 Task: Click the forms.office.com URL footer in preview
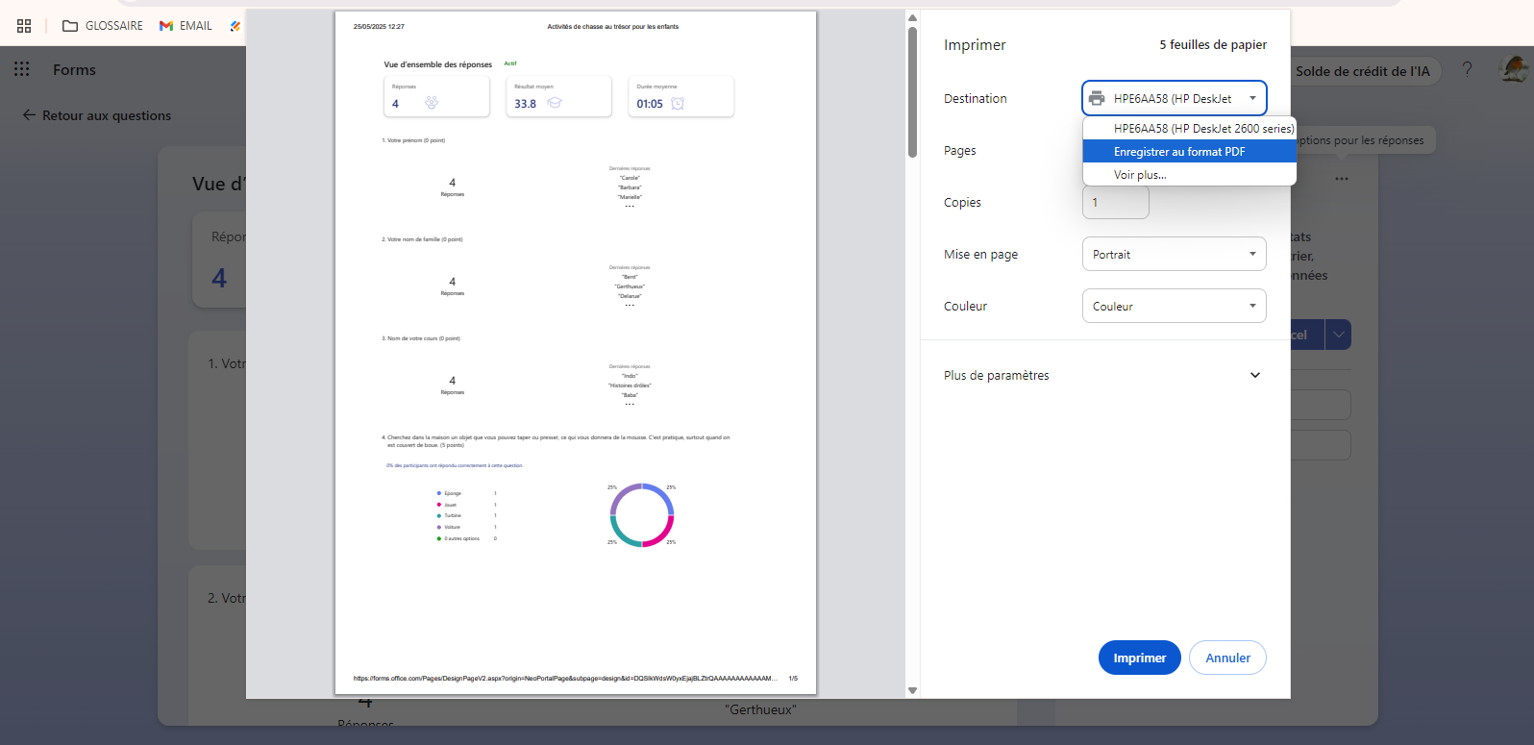pos(565,679)
